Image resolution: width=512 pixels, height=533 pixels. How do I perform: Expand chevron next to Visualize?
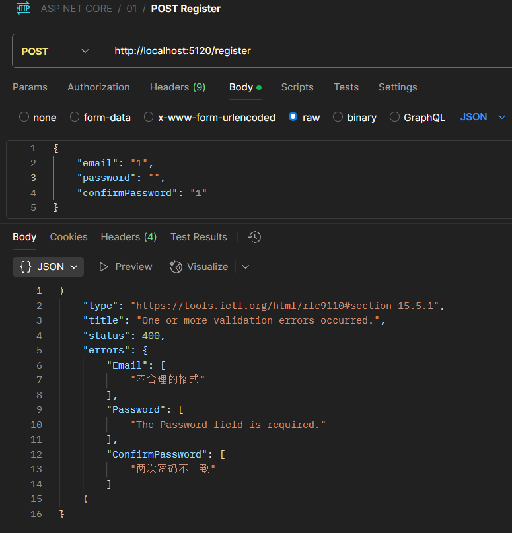[246, 267]
